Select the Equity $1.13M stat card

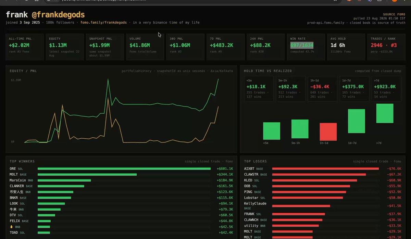click(x=65, y=47)
